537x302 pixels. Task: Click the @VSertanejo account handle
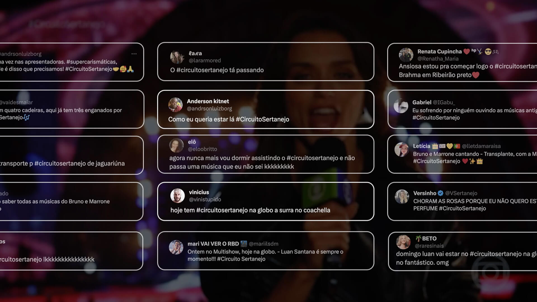point(461,193)
